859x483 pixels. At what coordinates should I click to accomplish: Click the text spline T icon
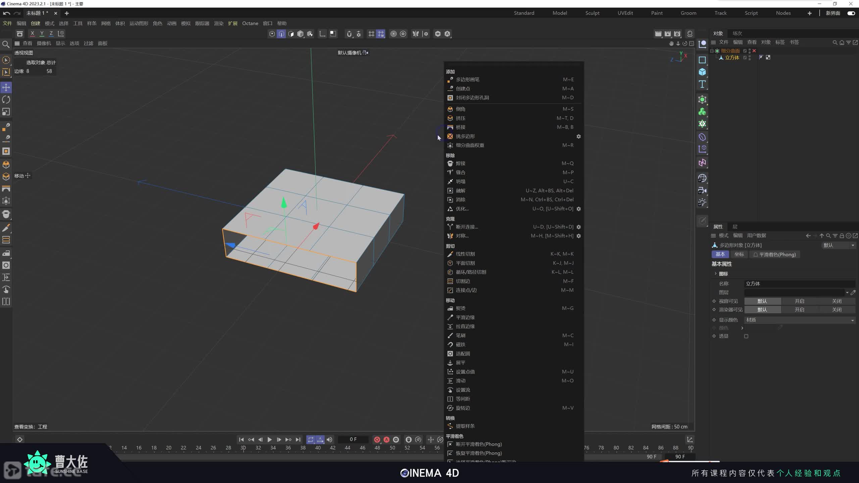tap(702, 84)
